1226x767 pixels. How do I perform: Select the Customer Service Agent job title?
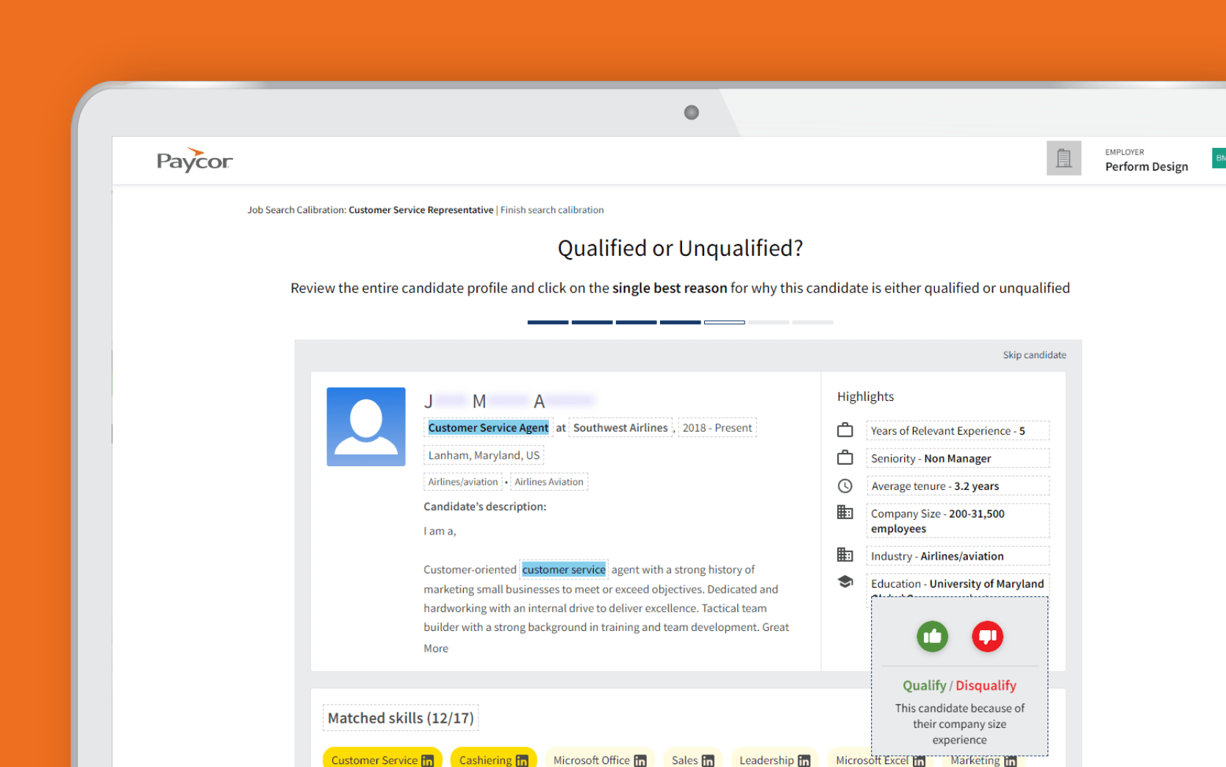click(488, 427)
